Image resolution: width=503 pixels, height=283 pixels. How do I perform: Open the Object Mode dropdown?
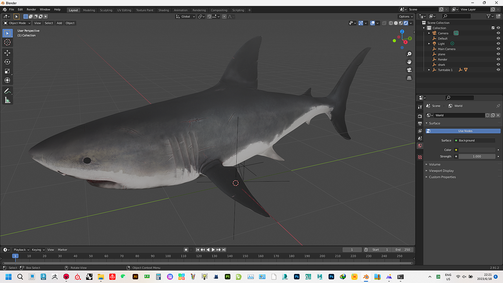click(x=17, y=23)
